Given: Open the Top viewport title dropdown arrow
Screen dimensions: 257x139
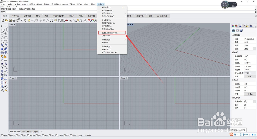Looking at the screenshot, I should 15,25.
